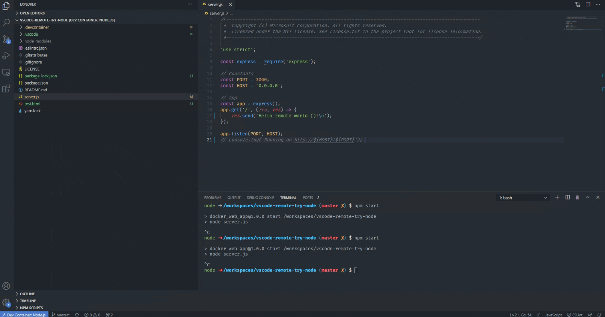605x317 pixels.
Task: Maximize the panel with the up chevron
Action: tap(588, 197)
